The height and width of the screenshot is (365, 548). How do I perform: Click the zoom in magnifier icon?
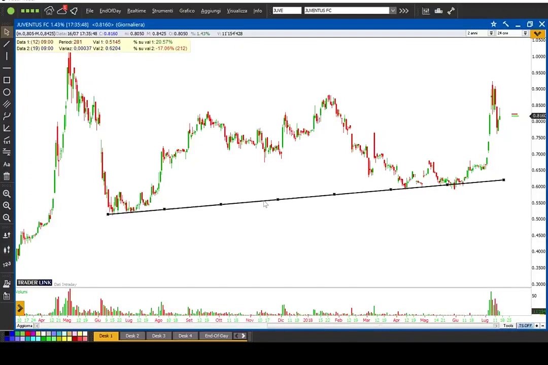7,206
